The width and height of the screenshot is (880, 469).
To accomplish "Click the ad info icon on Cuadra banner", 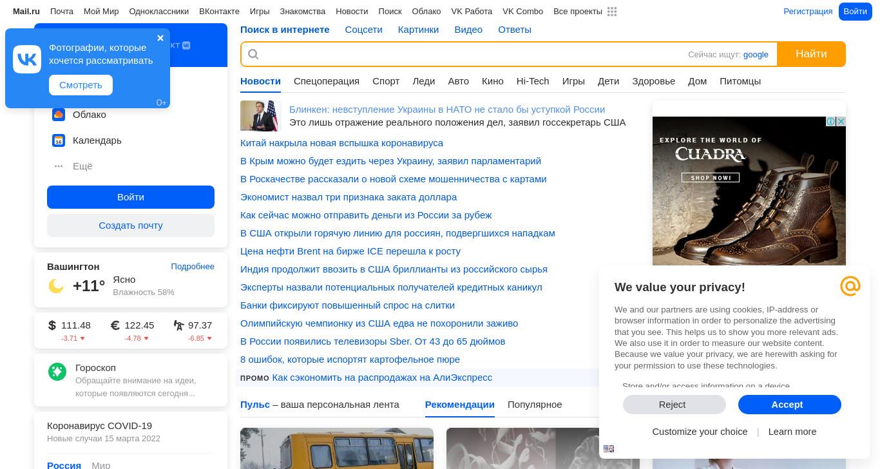I will click(831, 122).
